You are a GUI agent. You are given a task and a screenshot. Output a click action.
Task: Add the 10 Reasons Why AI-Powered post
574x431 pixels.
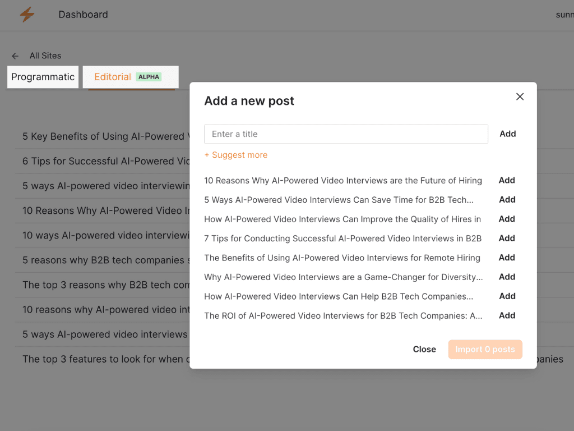click(507, 180)
